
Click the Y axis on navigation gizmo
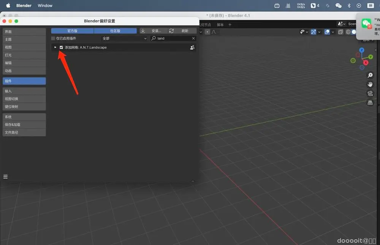(x=370, y=57)
